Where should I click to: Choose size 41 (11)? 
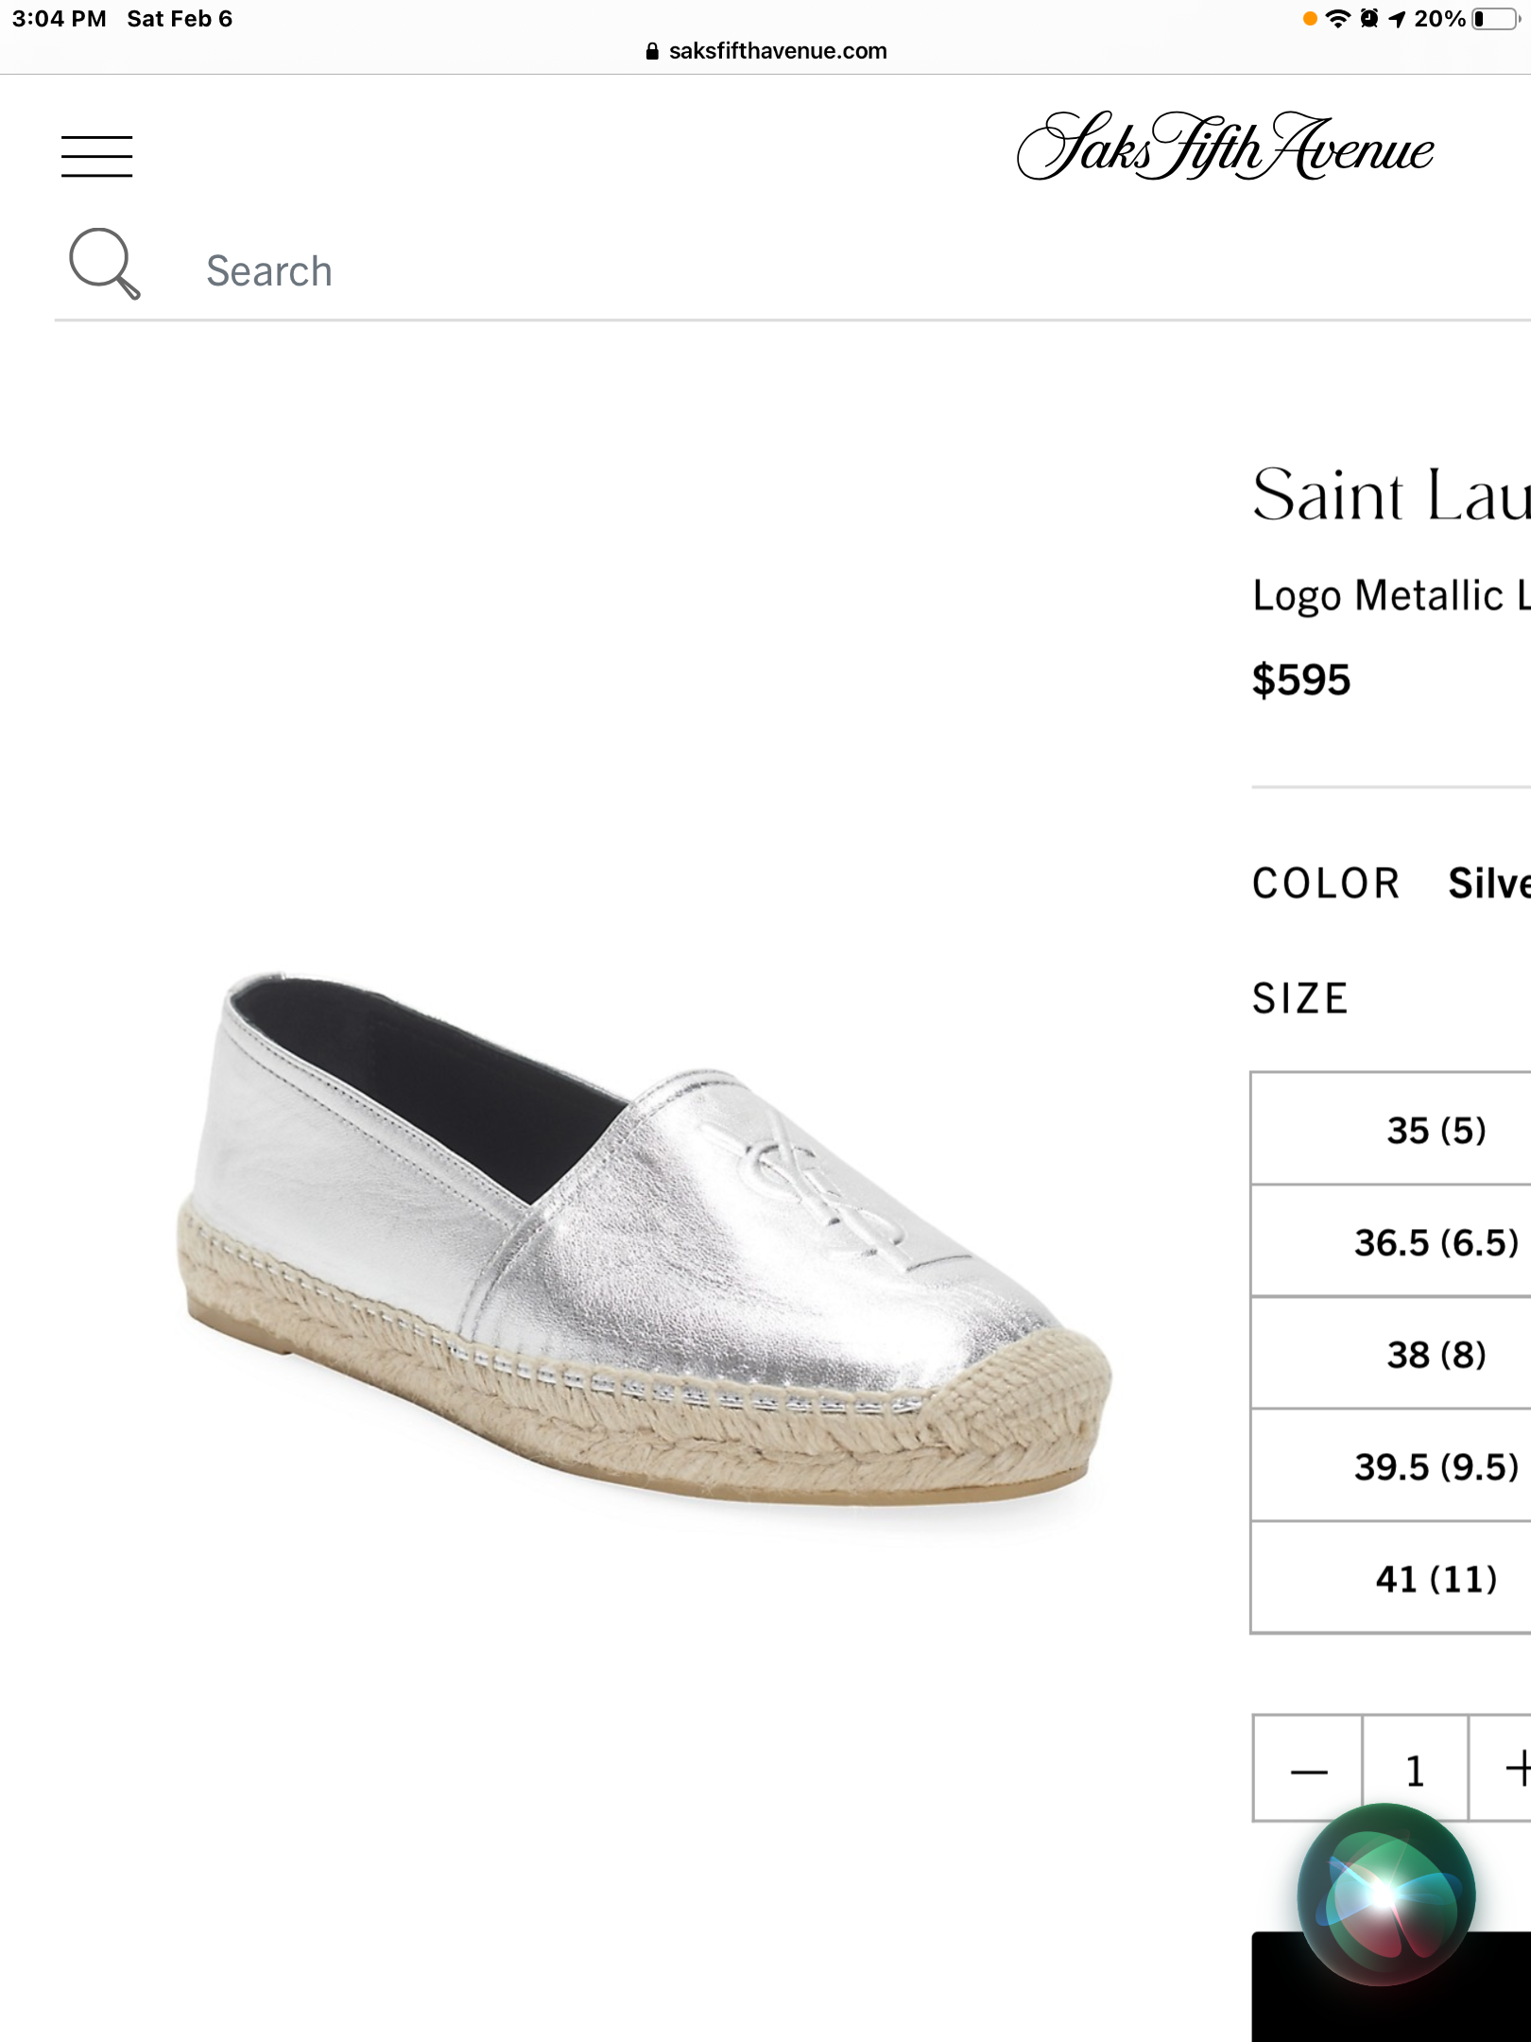[x=1436, y=1579]
